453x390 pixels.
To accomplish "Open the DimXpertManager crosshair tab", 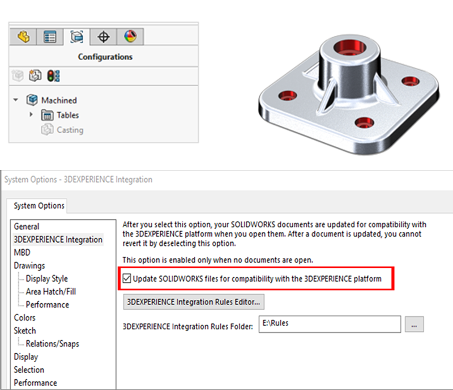I will [x=103, y=37].
